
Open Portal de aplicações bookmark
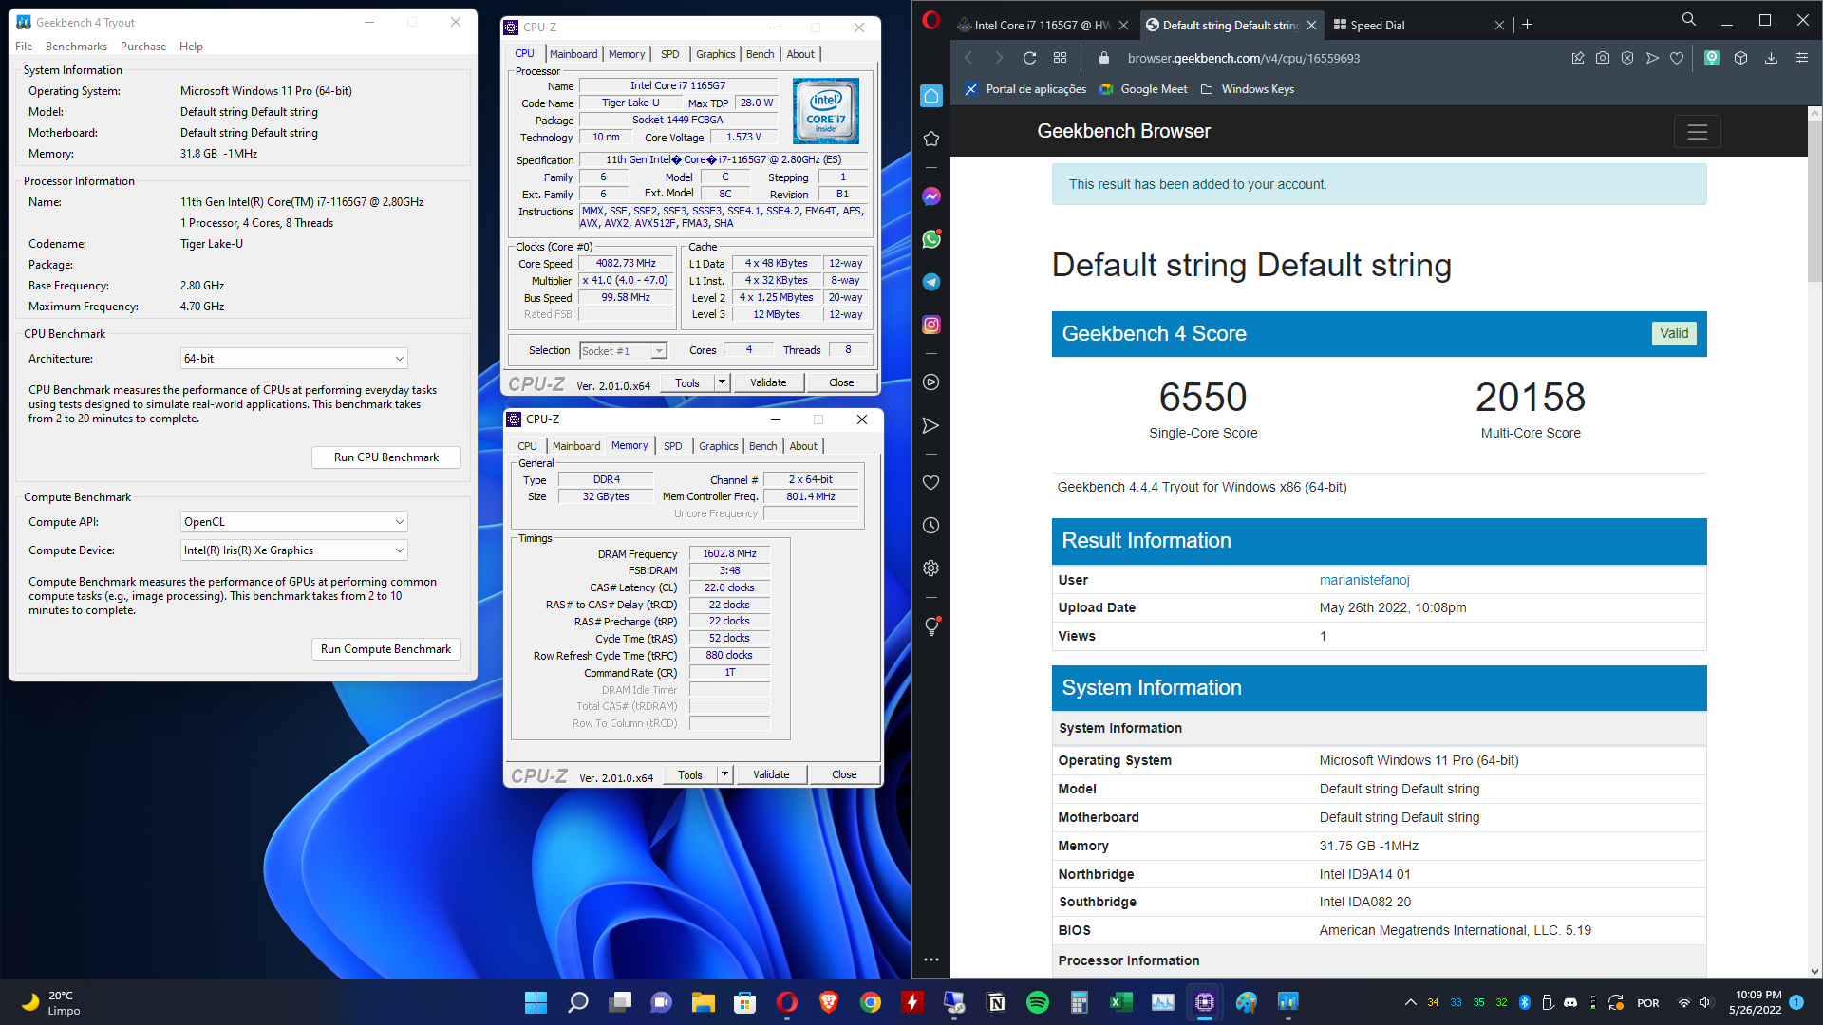coord(1025,89)
